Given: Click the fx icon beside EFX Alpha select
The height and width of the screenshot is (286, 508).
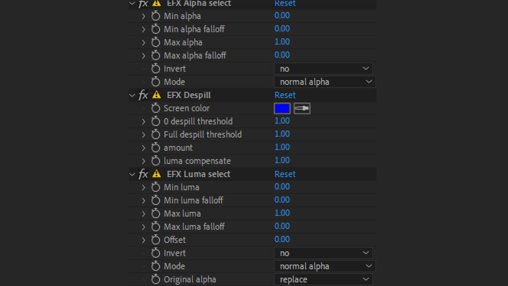Looking at the screenshot, I should 144,4.
